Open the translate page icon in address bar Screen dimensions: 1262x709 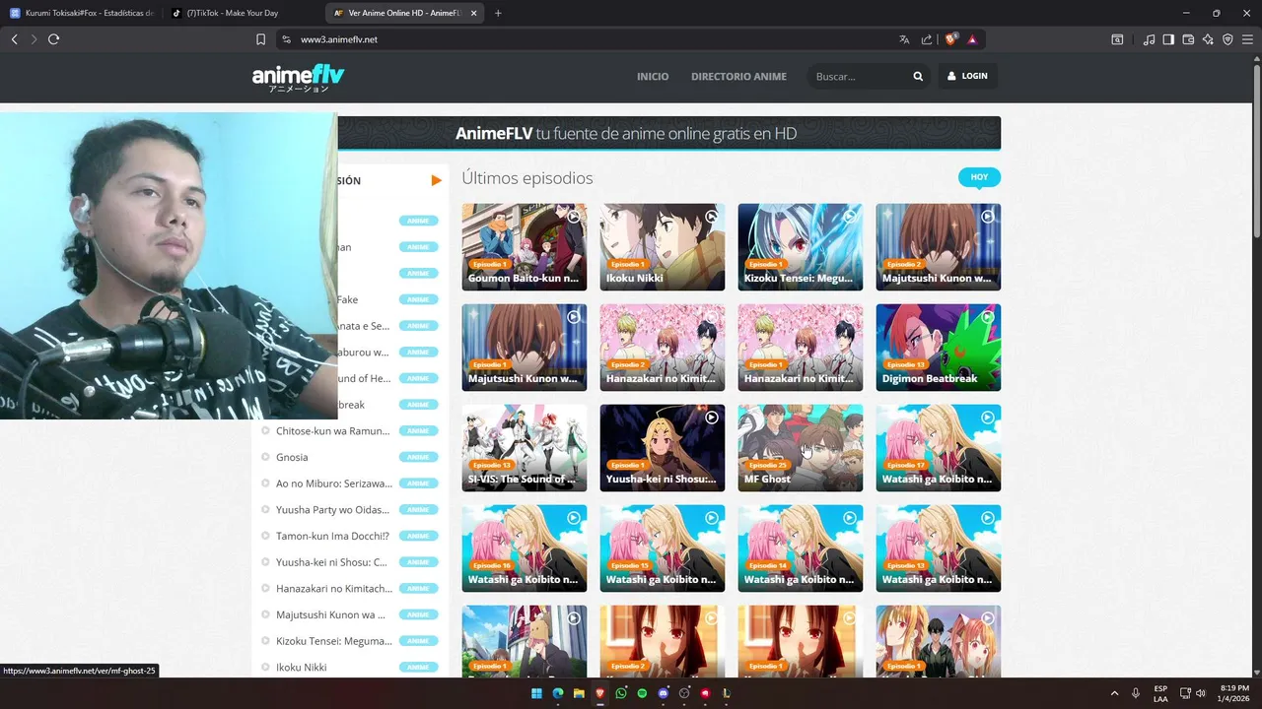pyautogui.click(x=904, y=39)
